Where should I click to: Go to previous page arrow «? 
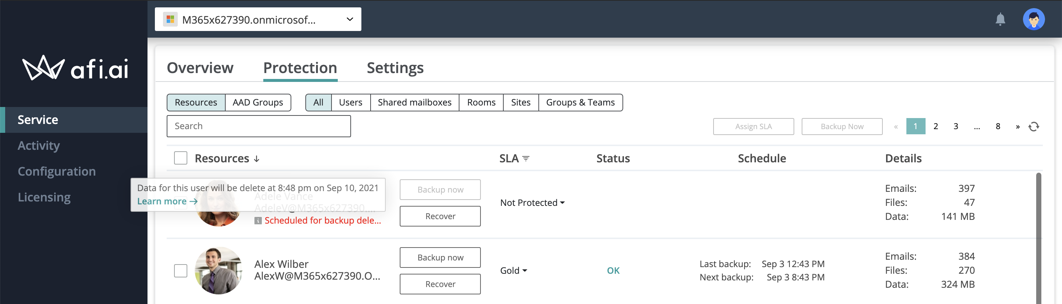coord(895,127)
